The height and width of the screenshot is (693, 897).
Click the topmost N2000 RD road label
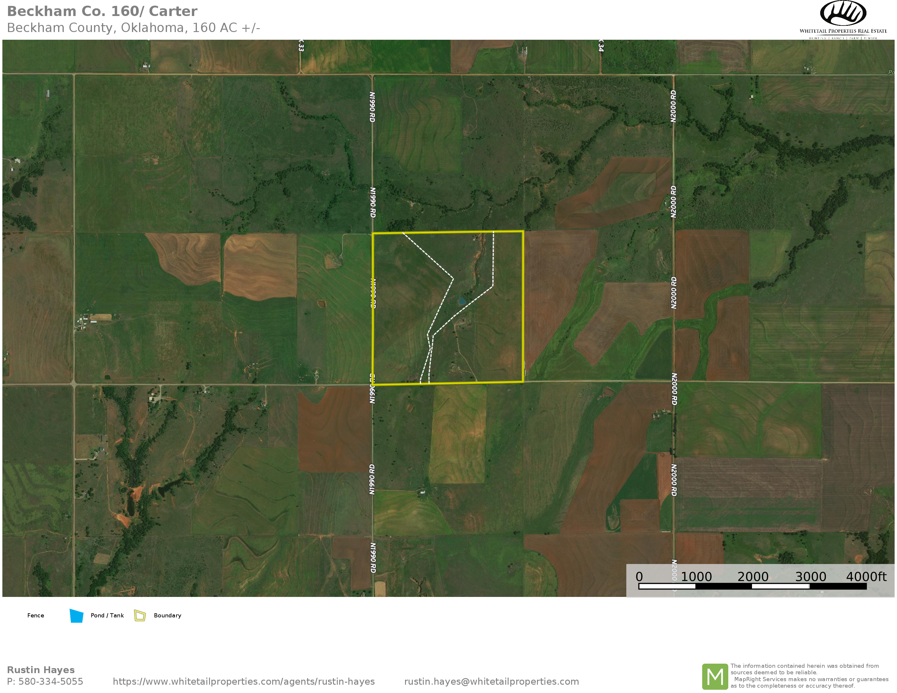[673, 106]
